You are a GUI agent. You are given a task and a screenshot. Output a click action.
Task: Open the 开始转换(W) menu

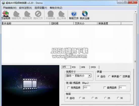click(10, 8)
